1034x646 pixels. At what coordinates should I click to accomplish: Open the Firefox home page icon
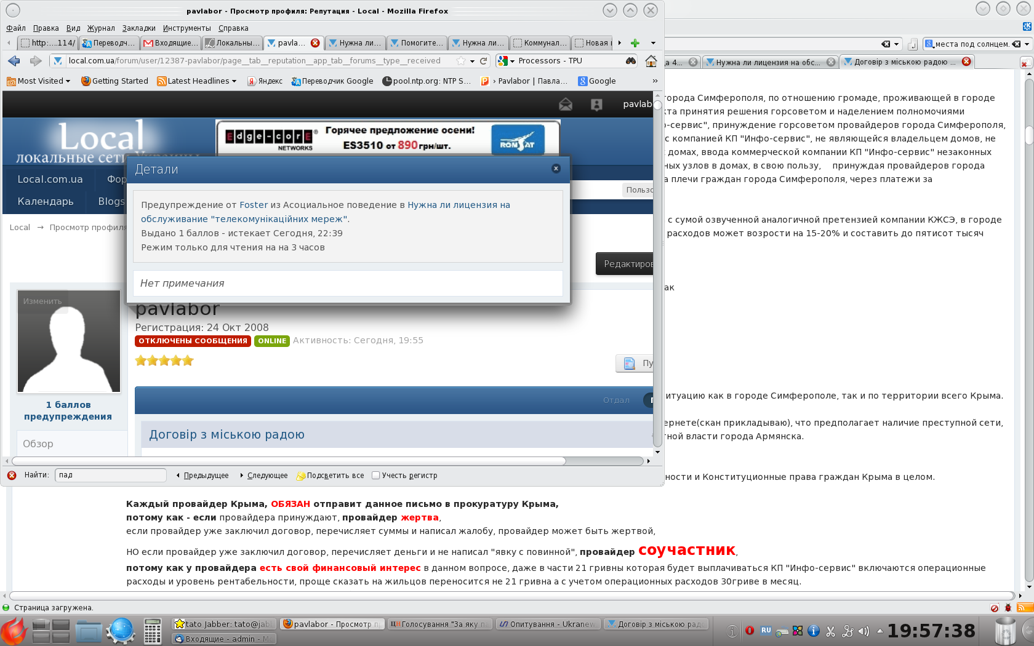[x=651, y=61]
